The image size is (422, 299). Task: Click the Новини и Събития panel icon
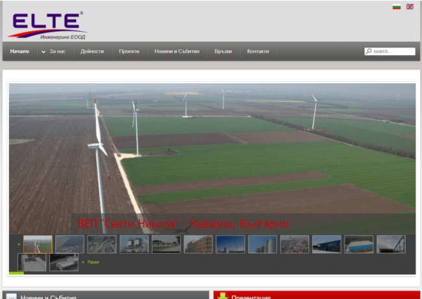click(12, 296)
